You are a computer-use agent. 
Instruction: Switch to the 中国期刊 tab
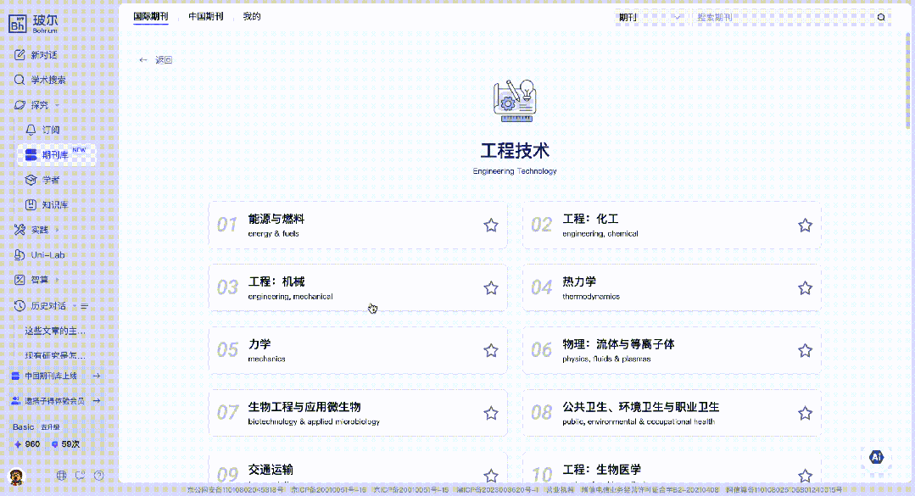[205, 16]
